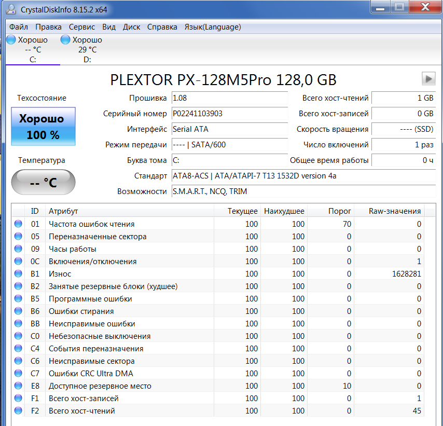443x426 pixels.
Task: Click status circle of attribute B5 row
Action: (x=18, y=298)
